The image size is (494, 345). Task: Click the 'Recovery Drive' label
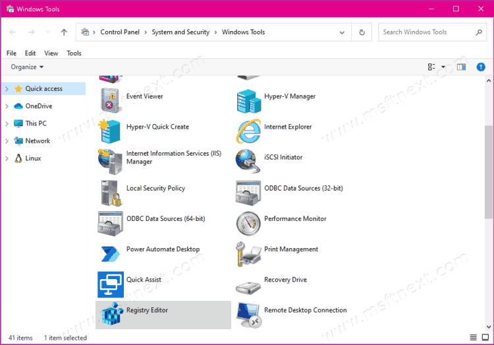point(285,280)
